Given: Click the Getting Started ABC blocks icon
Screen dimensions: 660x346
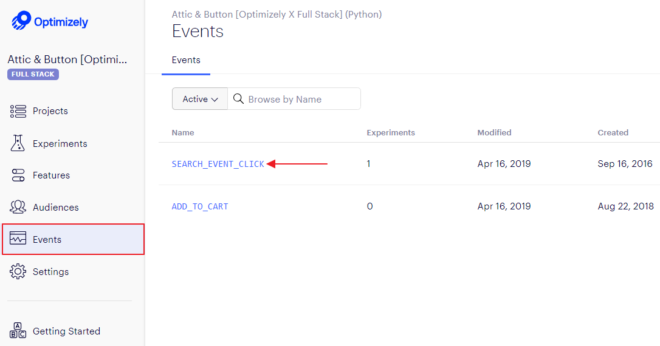Looking at the screenshot, I should 18,330.
